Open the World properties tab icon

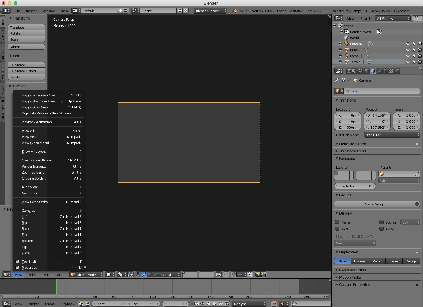tap(367, 71)
